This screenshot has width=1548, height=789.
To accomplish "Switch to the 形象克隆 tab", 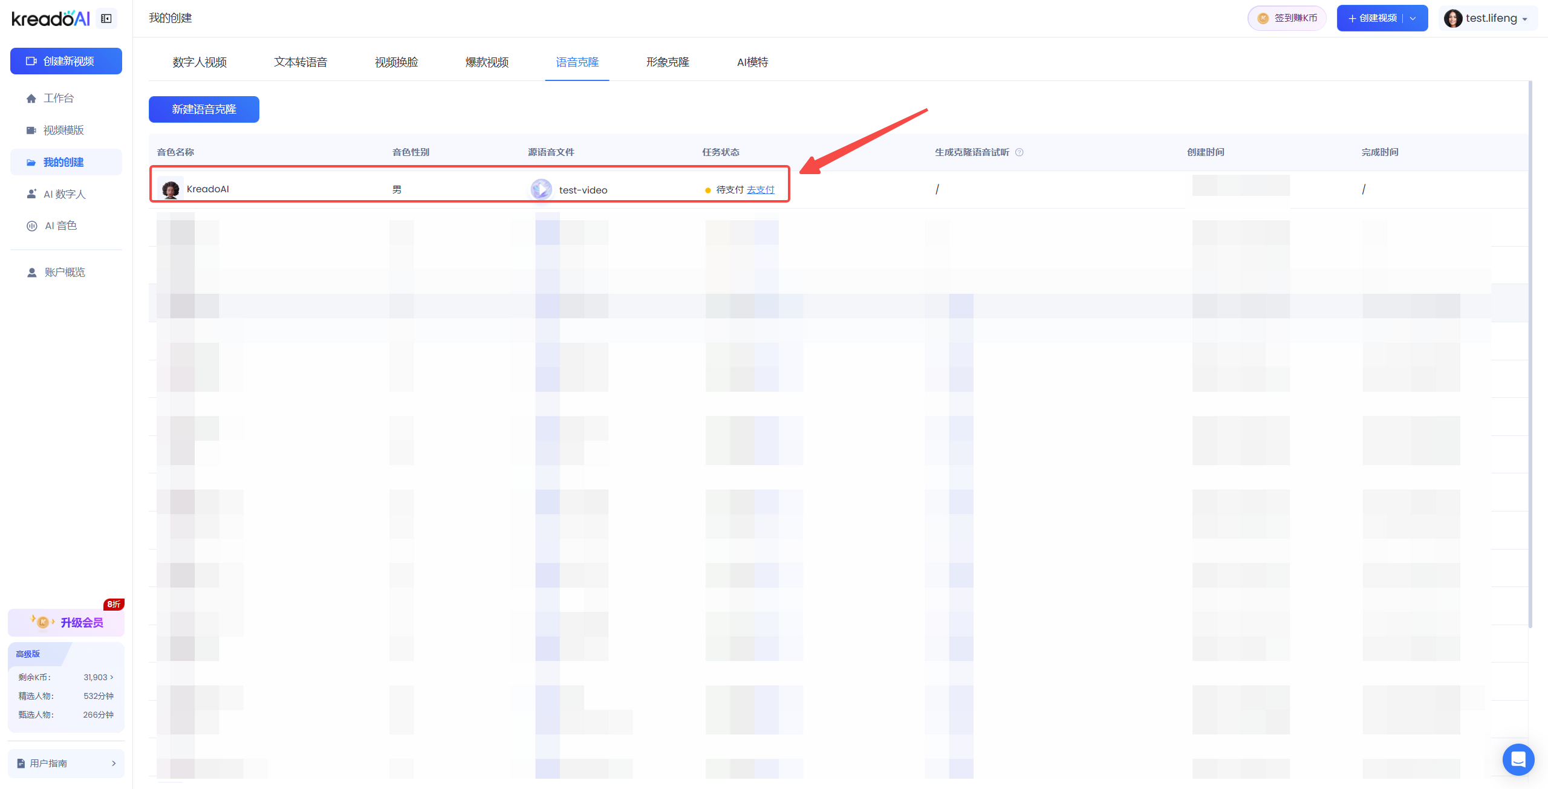I will point(668,62).
